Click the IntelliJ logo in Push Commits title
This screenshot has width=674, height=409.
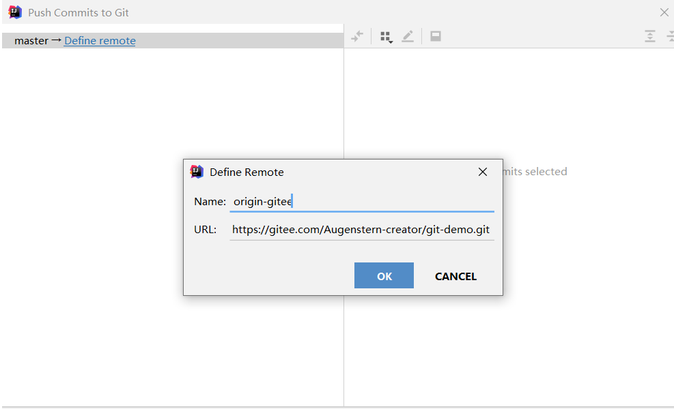pos(15,12)
